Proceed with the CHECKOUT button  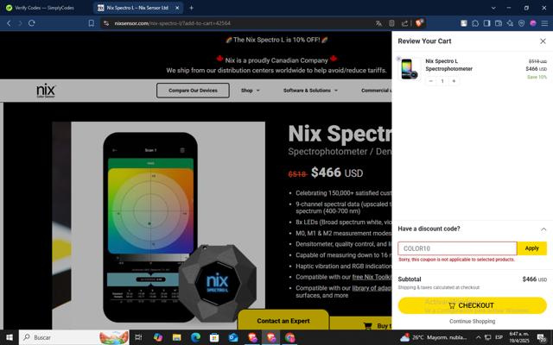pos(473,305)
